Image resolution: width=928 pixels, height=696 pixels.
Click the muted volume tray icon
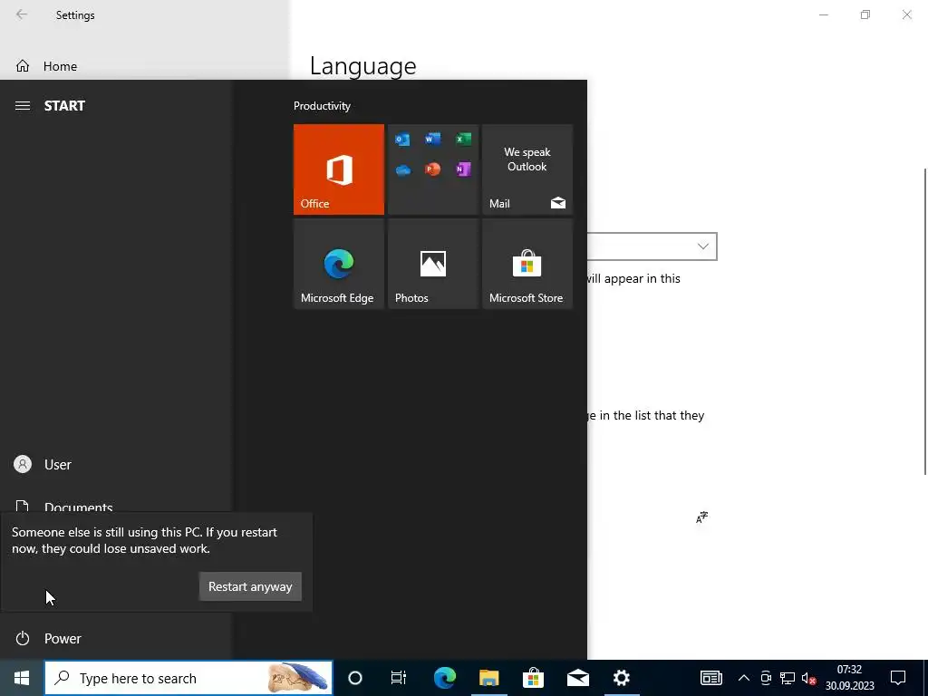808,678
